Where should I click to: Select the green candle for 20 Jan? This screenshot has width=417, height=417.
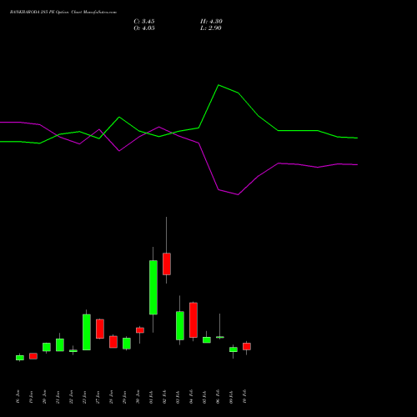point(47,347)
